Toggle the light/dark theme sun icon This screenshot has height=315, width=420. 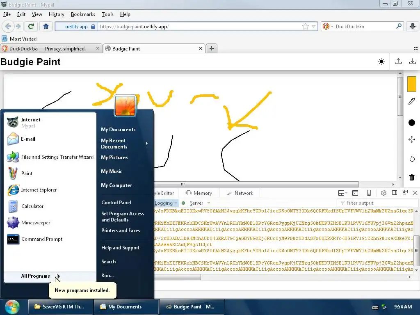tap(381, 62)
